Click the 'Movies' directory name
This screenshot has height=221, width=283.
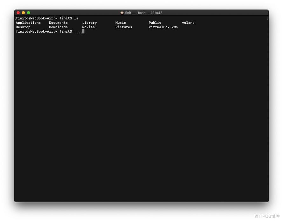coord(88,27)
